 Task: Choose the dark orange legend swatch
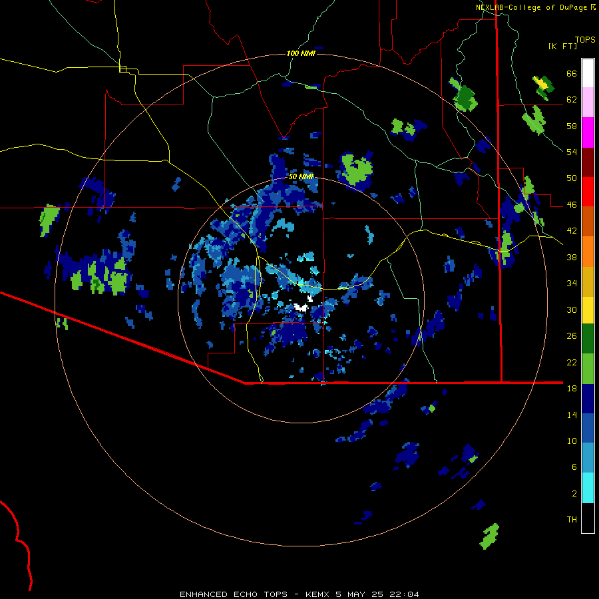[x=588, y=221]
